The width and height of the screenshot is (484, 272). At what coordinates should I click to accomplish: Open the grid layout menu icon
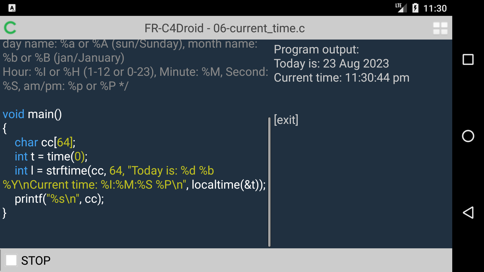tap(440, 28)
